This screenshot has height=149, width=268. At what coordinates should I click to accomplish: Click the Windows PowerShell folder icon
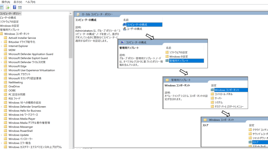6,131
